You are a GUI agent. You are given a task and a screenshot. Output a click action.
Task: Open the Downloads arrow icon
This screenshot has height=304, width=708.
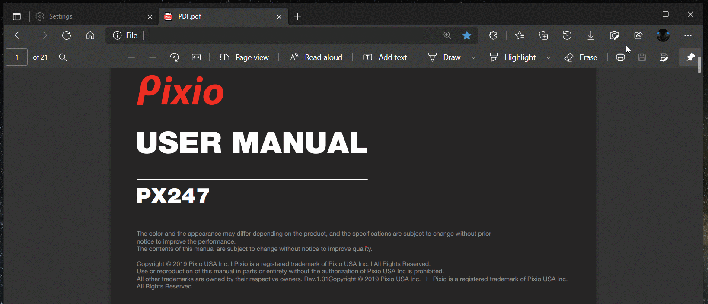[x=591, y=35]
